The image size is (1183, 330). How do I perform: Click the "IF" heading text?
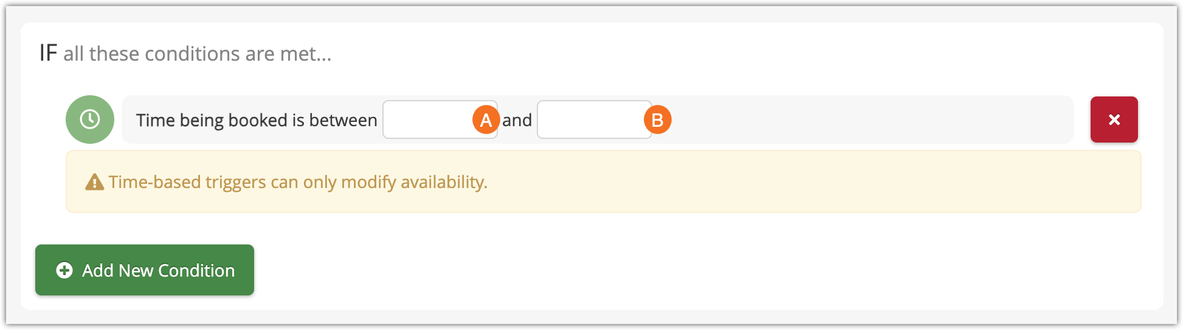(48, 53)
